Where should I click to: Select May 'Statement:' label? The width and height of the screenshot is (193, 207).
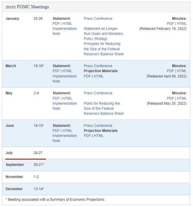(62, 93)
